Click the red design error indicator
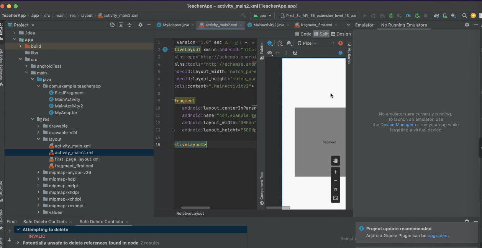Screen dimensions: 482x248 (340, 43)
